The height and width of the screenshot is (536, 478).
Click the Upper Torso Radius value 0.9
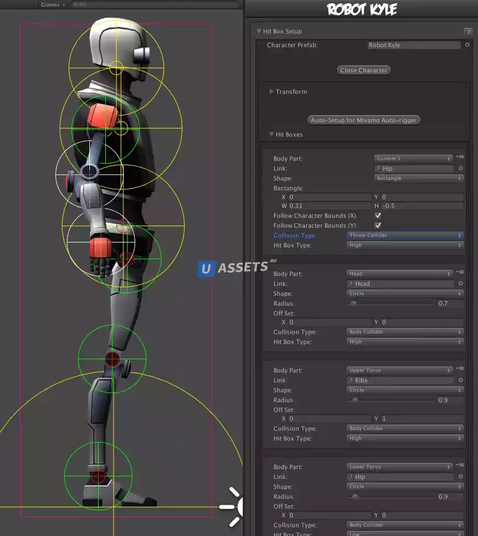point(451,400)
